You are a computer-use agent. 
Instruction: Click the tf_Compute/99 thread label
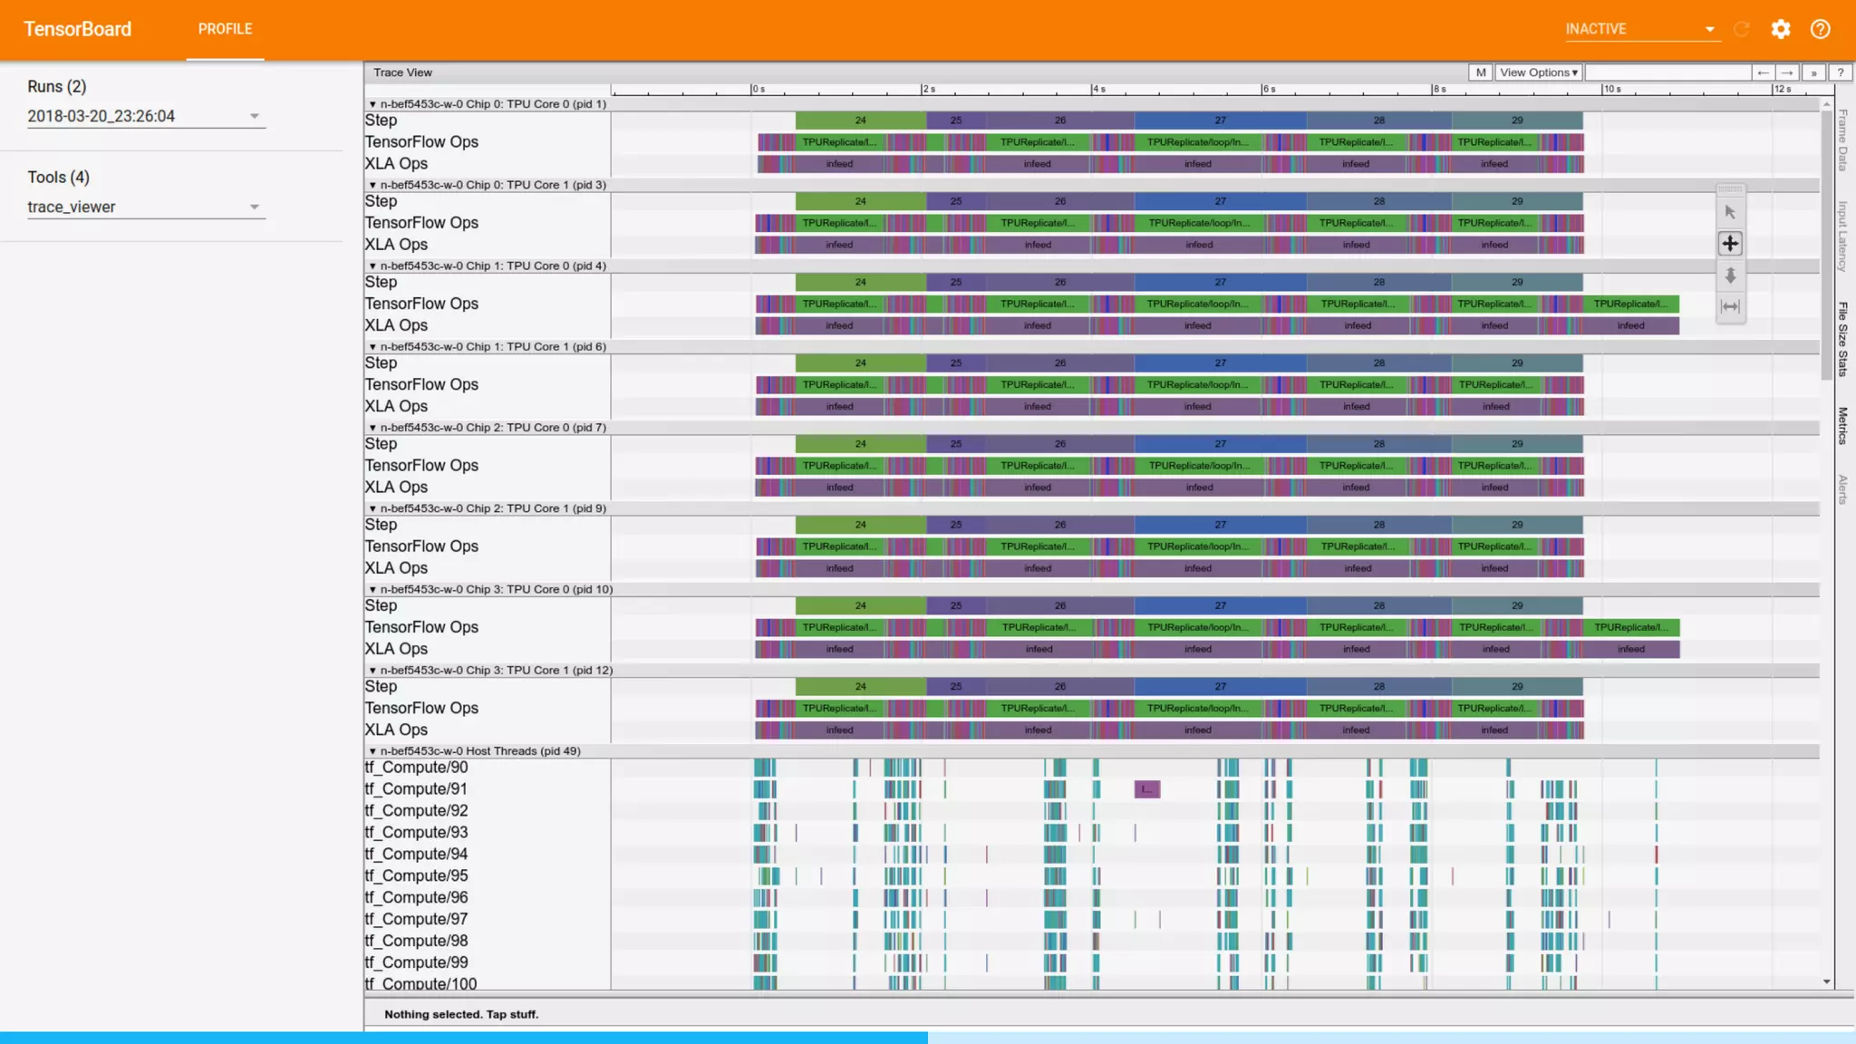tap(416, 962)
